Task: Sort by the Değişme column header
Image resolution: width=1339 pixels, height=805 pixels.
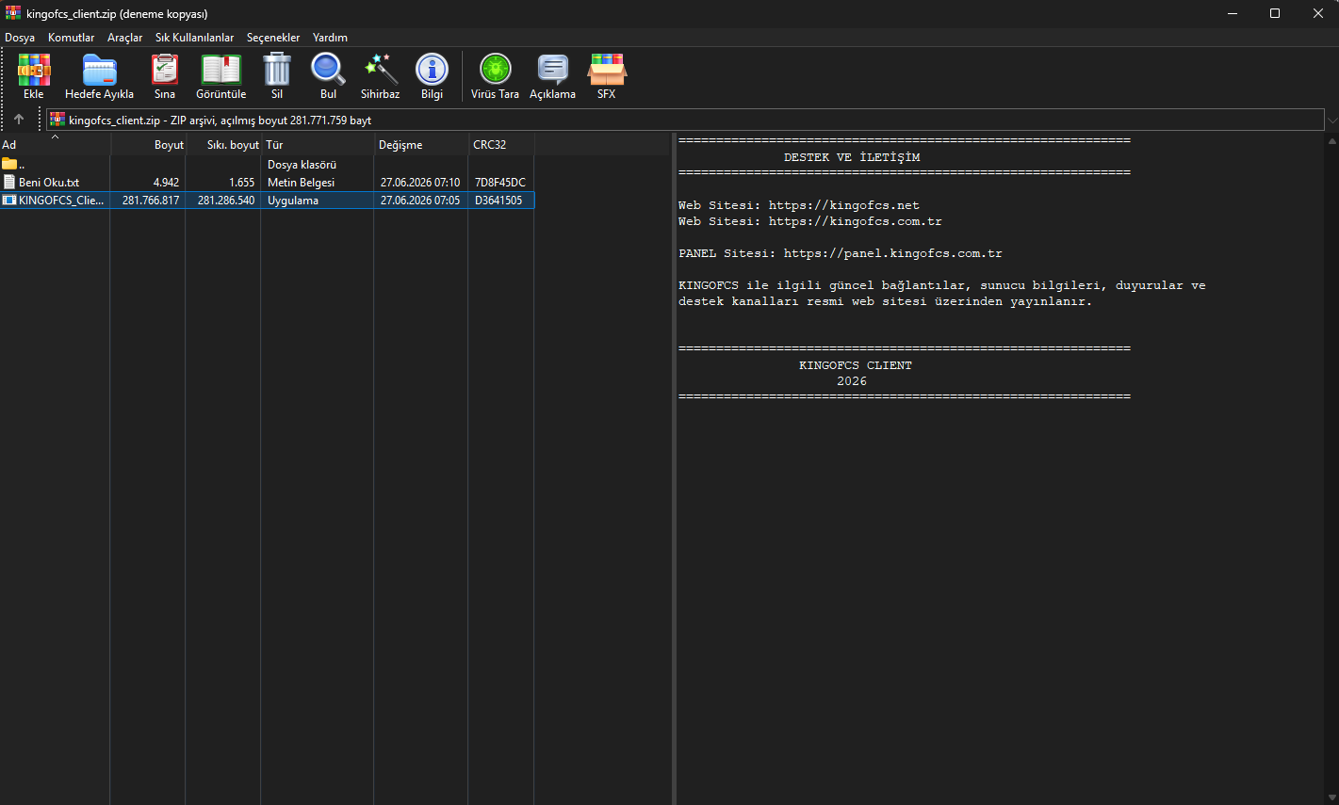Action: click(x=422, y=144)
